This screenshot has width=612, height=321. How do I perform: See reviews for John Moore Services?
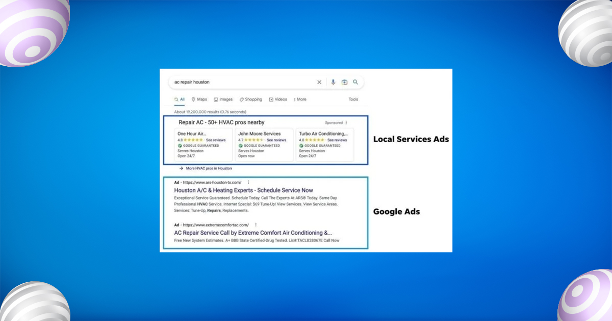point(276,140)
